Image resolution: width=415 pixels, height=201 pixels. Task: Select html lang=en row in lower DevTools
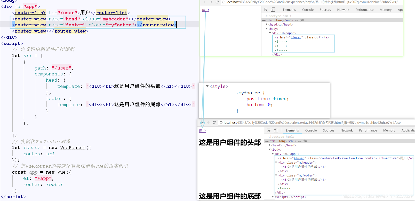340,141
